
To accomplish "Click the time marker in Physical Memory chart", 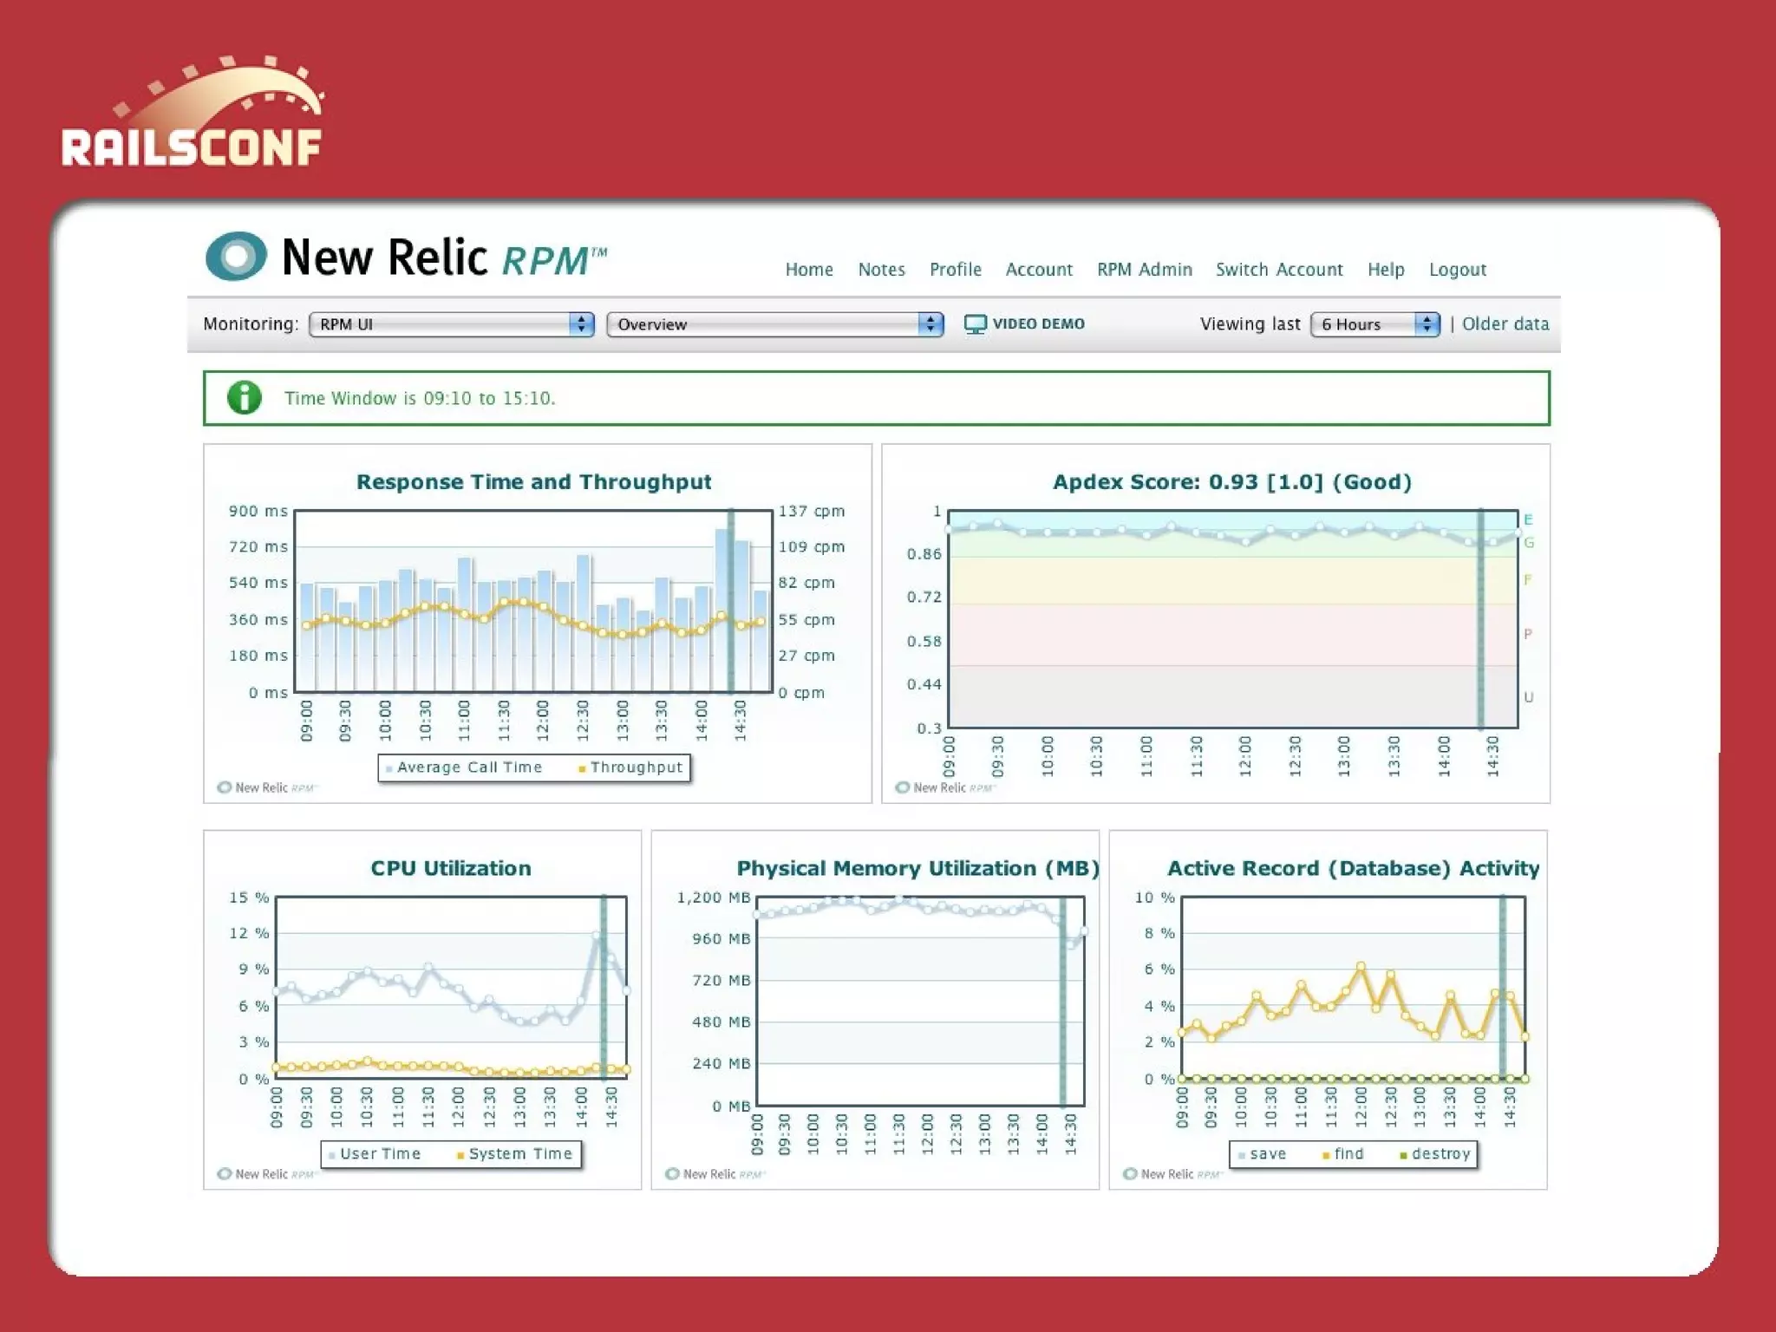I will 1062,1002.
